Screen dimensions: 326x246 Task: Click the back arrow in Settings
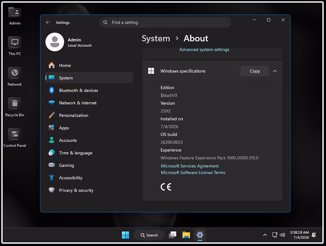48,22
